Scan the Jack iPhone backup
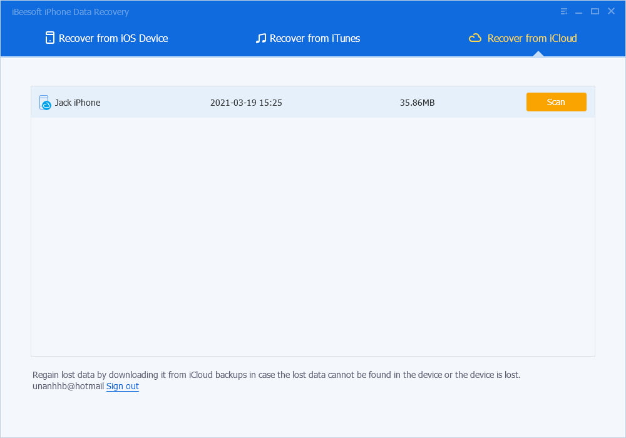Screen dimensions: 626x438 [x=556, y=102]
